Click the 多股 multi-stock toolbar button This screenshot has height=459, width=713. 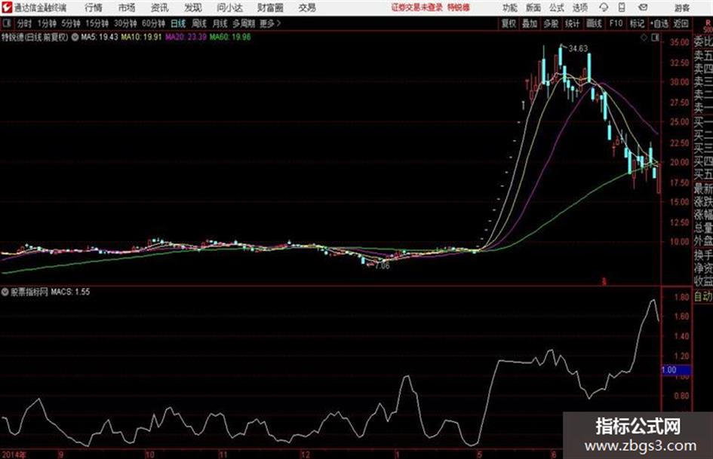coord(551,23)
